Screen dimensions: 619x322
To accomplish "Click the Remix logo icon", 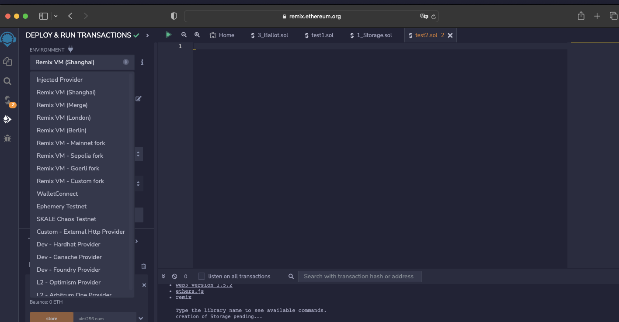I will pyautogui.click(x=8, y=39).
